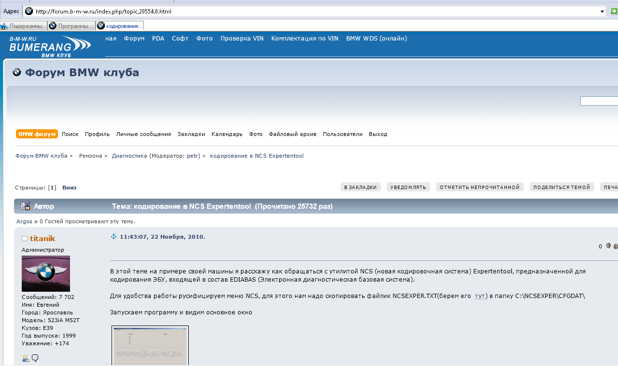Image resolution: width=618 pixels, height=366 pixels.
Task: Click the search input field at right
Action: click(x=599, y=101)
